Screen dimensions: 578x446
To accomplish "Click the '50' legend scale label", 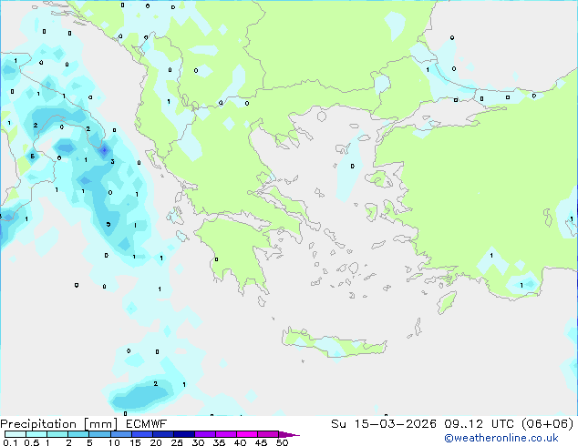I will pos(282,442).
